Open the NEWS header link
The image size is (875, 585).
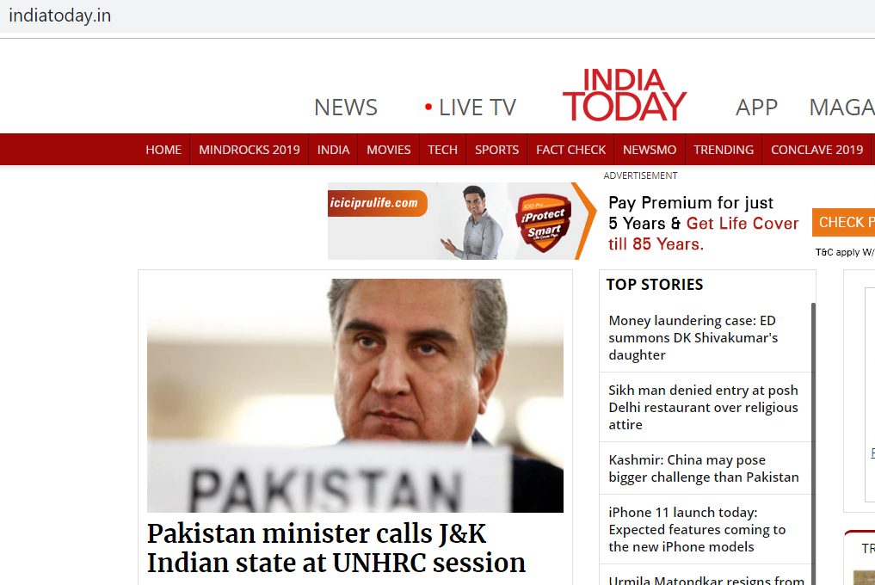[346, 108]
